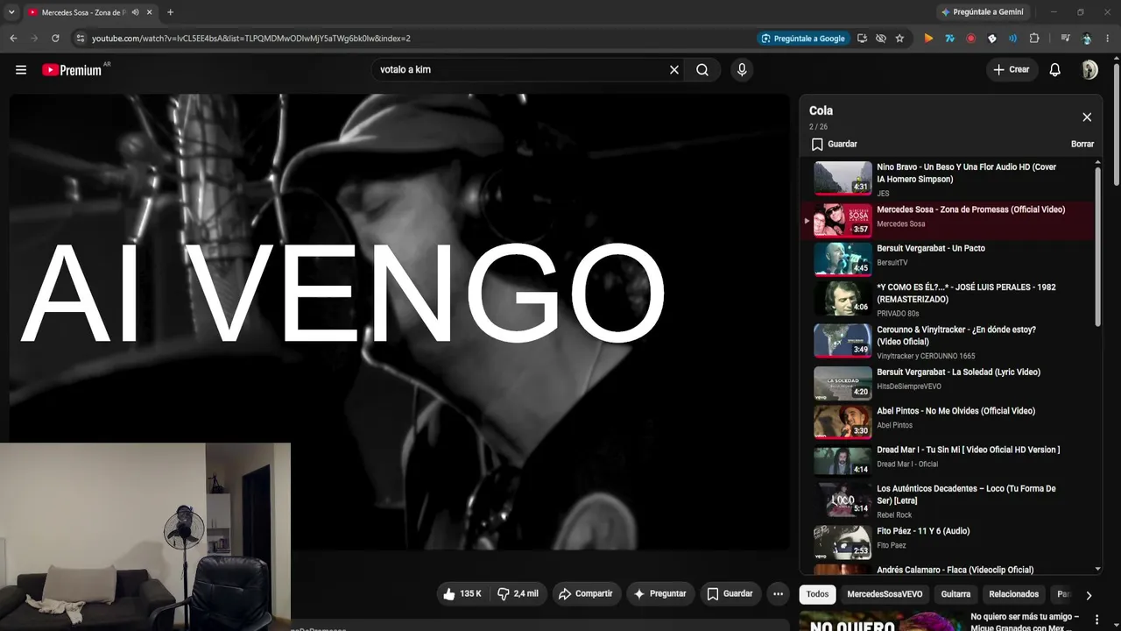Clear the search box text
Screen dimensions: 1121x631
[x=674, y=70]
